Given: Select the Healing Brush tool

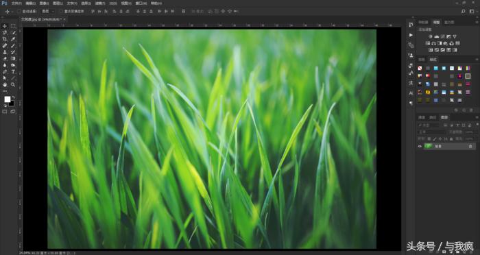Looking at the screenshot, I should [5, 46].
